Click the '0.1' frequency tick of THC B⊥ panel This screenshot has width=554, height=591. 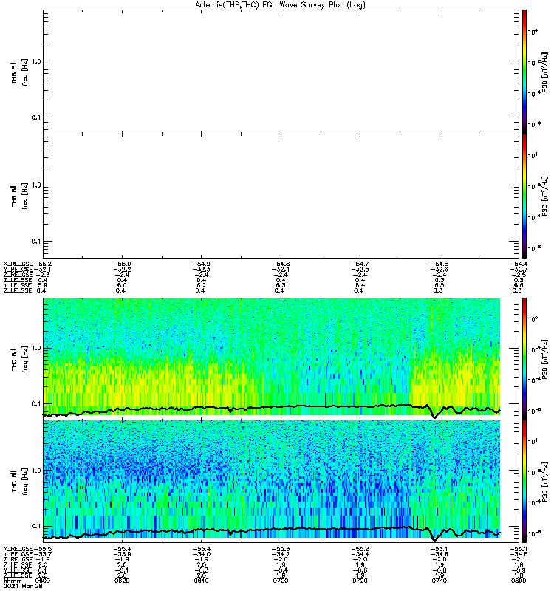click(36, 403)
